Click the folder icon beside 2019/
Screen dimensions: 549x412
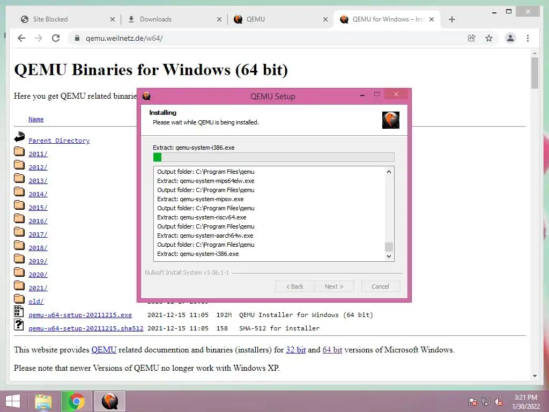coord(19,259)
